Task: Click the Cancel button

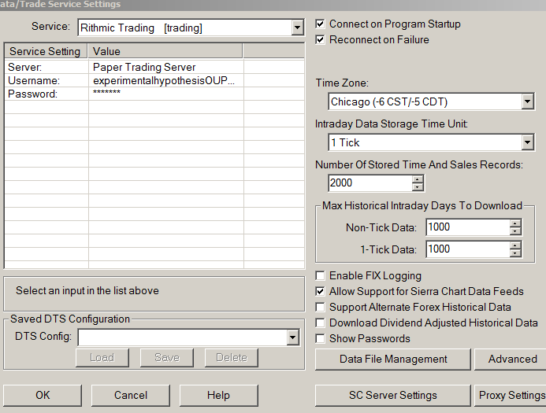Action: [x=131, y=395]
